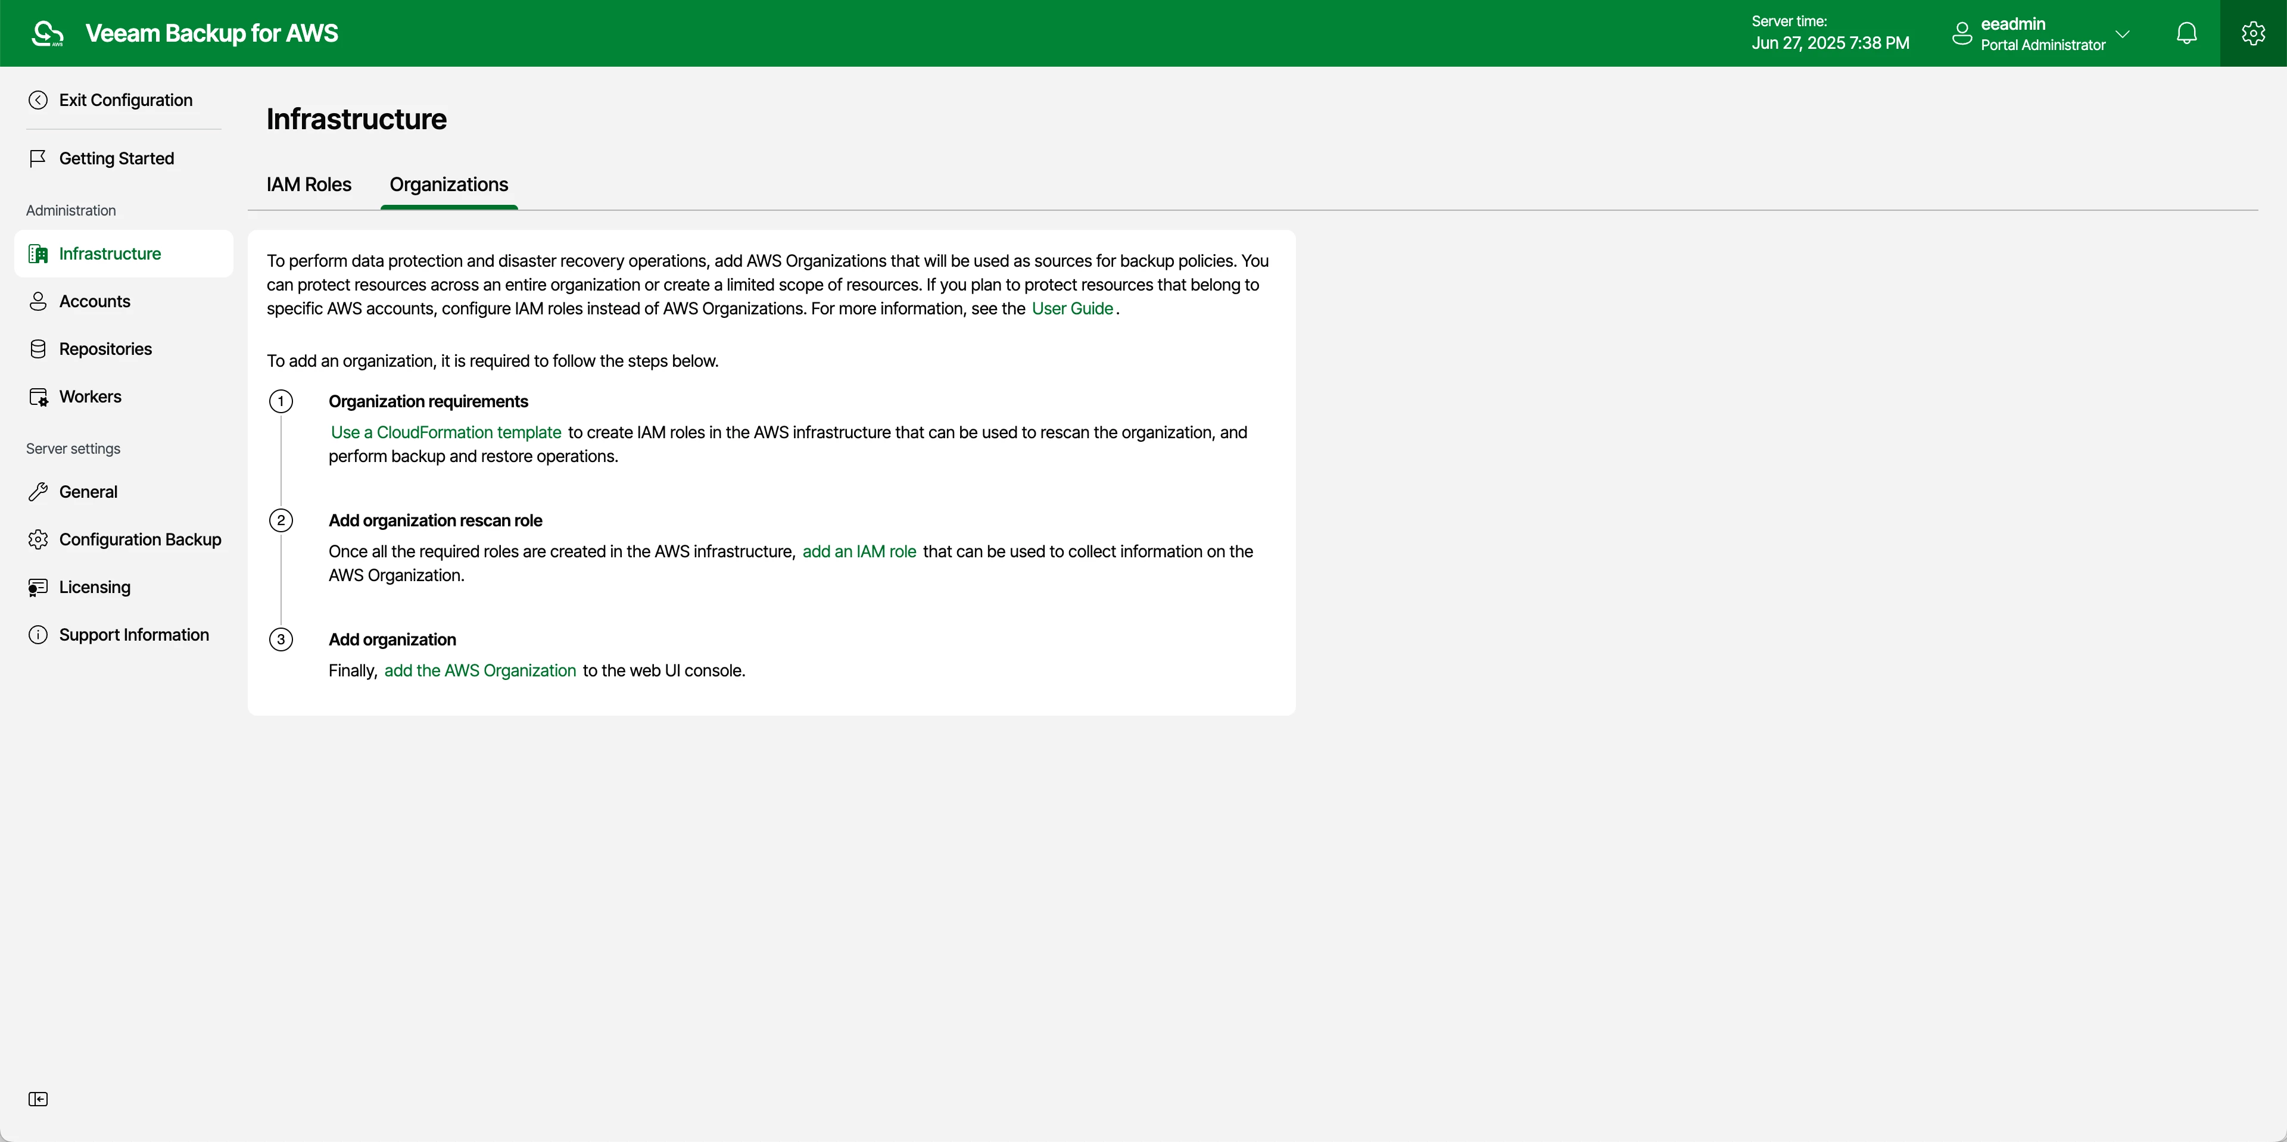
Task: Click the Veeam Backup for AWS title
Action: [x=211, y=33]
